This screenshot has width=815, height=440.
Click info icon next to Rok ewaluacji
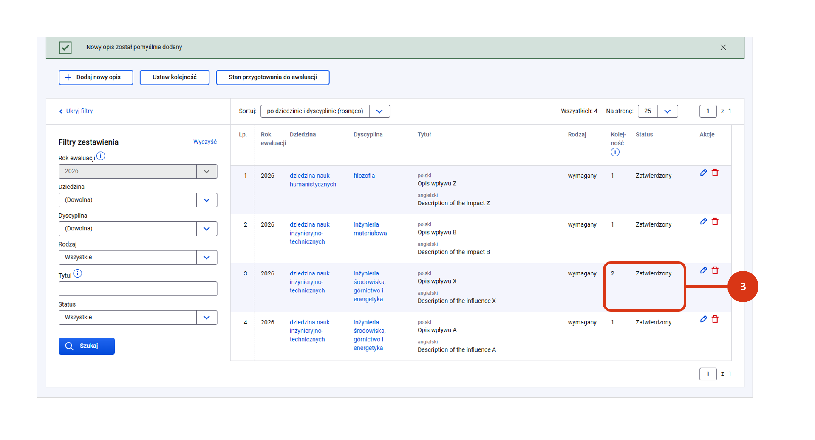pyautogui.click(x=101, y=156)
